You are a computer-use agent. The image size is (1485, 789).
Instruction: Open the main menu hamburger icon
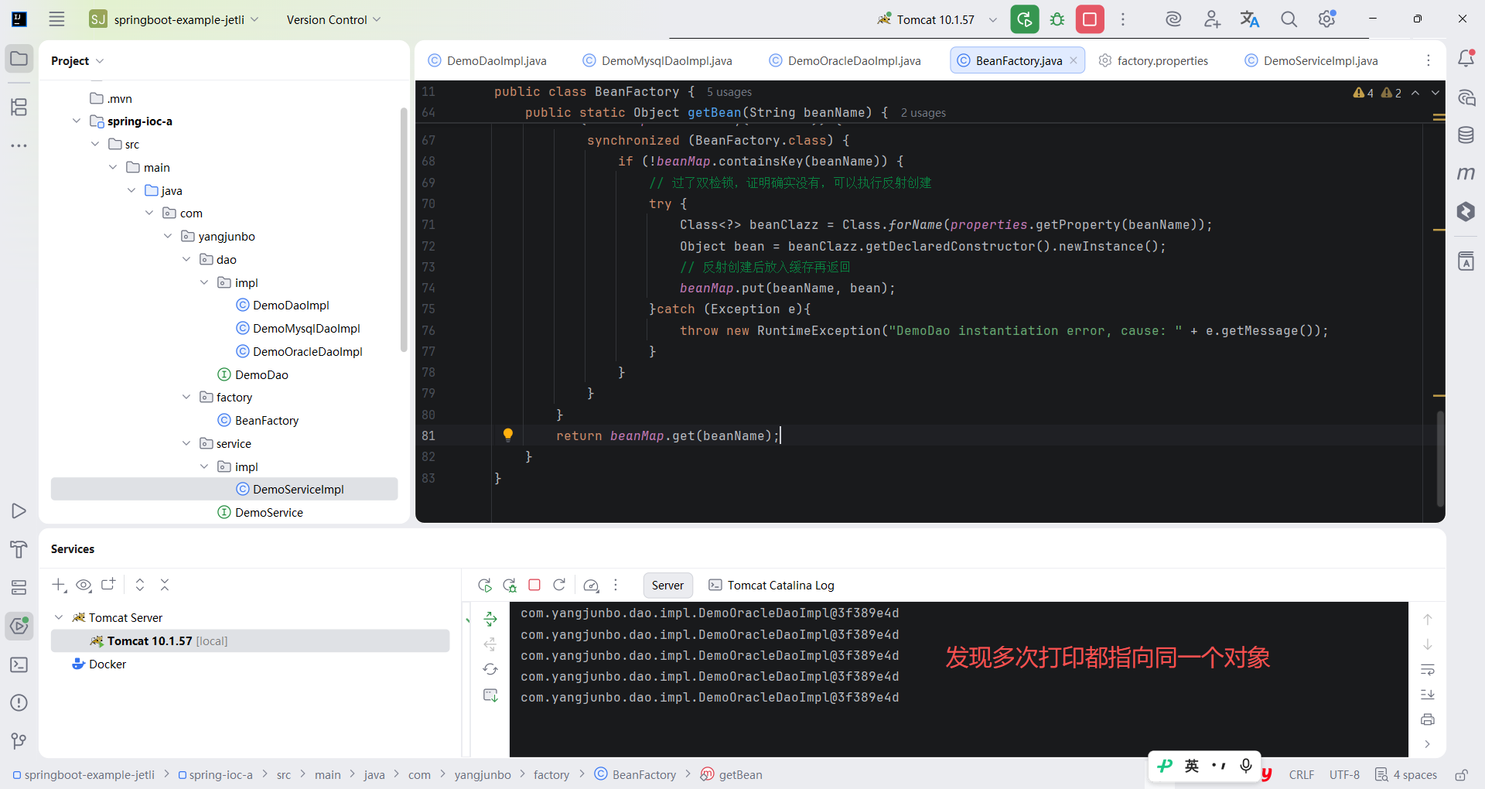(x=56, y=19)
